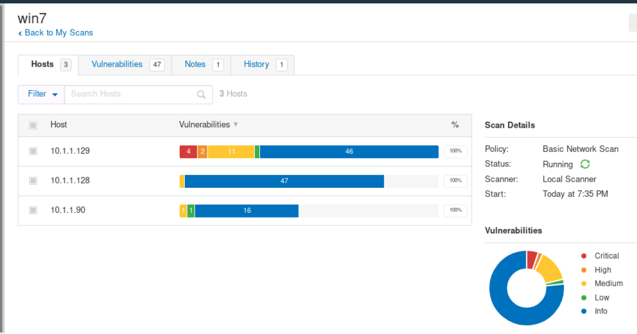This screenshot has height=334, width=637.
Task: Click the search magnifier icon
Action: (201, 94)
